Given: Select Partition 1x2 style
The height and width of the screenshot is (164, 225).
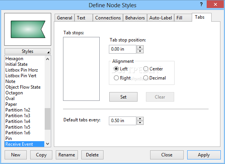Looking at the screenshot, I should click(24, 110).
